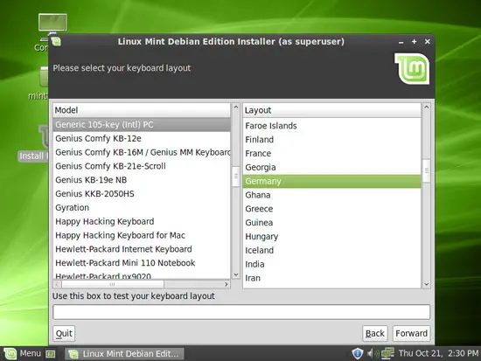Screen dimensions: 481x361
Task: Choose Genius KKB-2050HS model
Action: [x=142, y=194]
